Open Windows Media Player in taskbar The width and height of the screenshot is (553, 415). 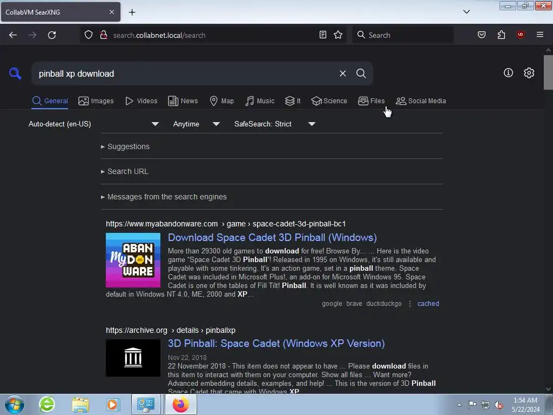pyautogui.click(x=113, y=404)
